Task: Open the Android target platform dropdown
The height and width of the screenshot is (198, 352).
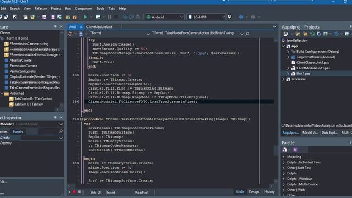Action: pyautogui.click(x=182, y=17)
